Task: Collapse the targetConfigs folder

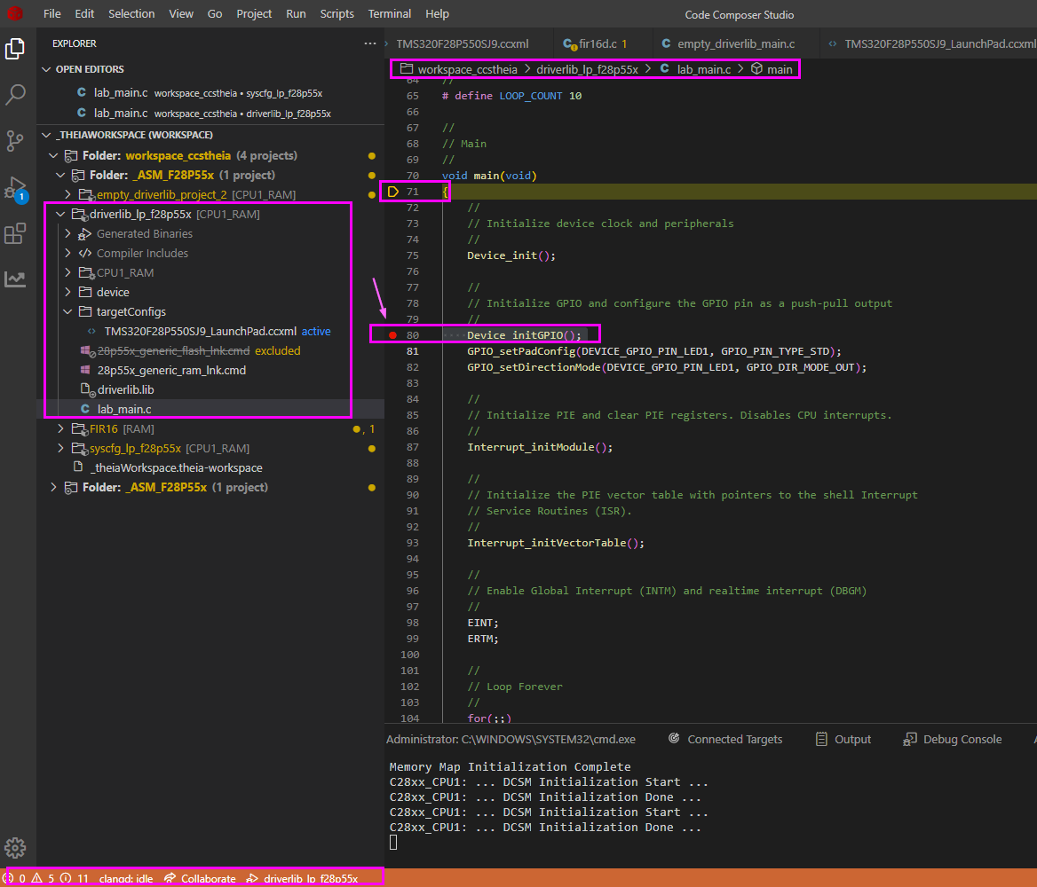Action: click(x=68, y=312)
